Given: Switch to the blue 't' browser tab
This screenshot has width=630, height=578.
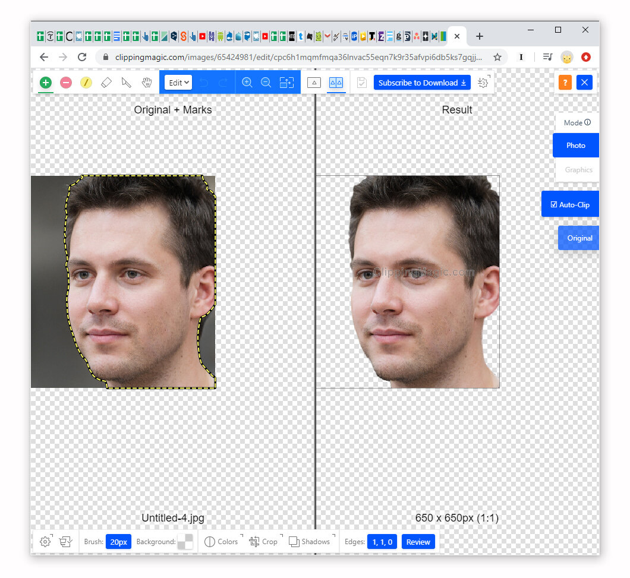Looking at the screenshot, I should point(301,37).
